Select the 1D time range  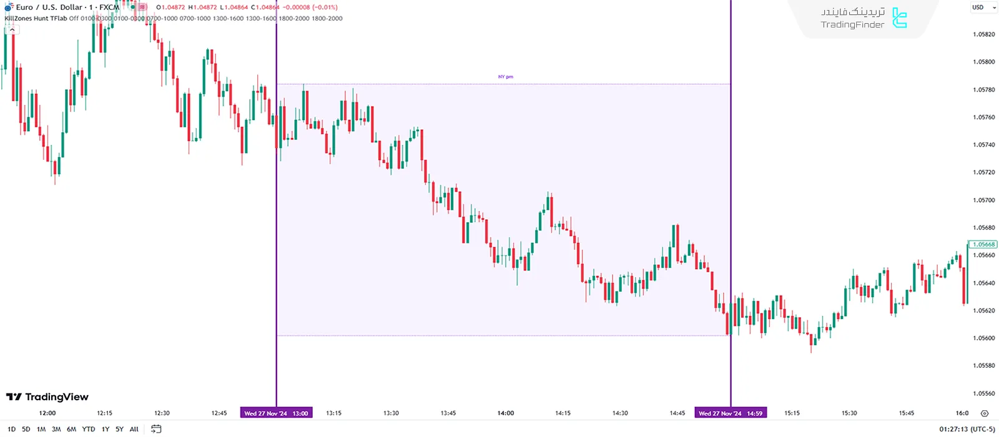[11, 429]
